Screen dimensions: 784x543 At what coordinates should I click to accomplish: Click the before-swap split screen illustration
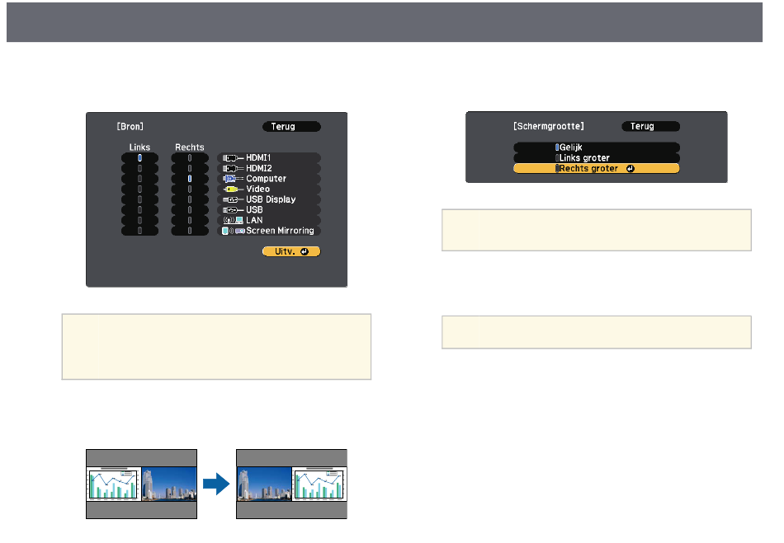point(141,484)
